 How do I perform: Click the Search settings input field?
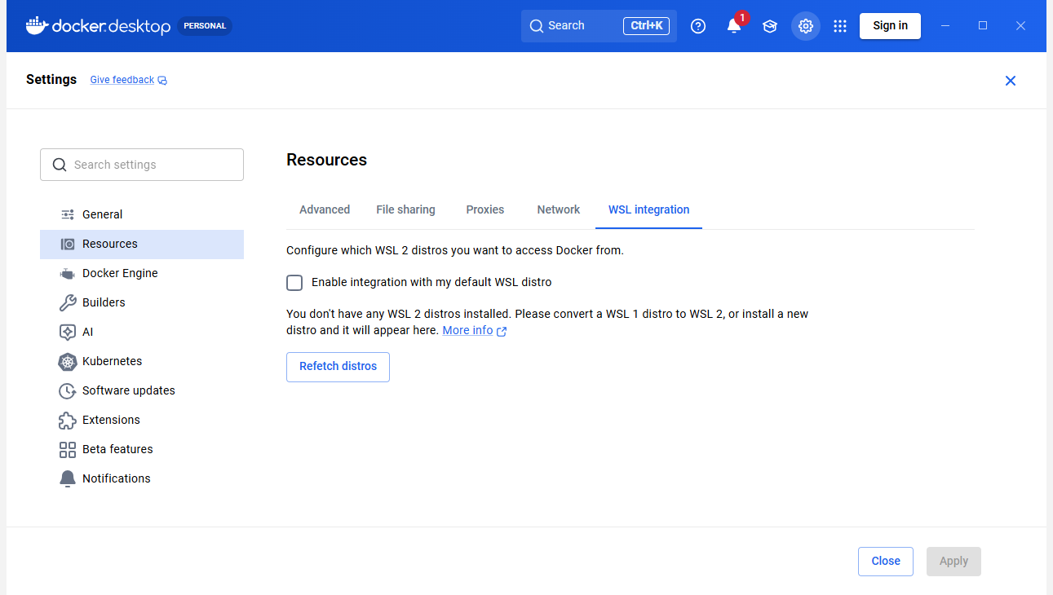(142, 165)
